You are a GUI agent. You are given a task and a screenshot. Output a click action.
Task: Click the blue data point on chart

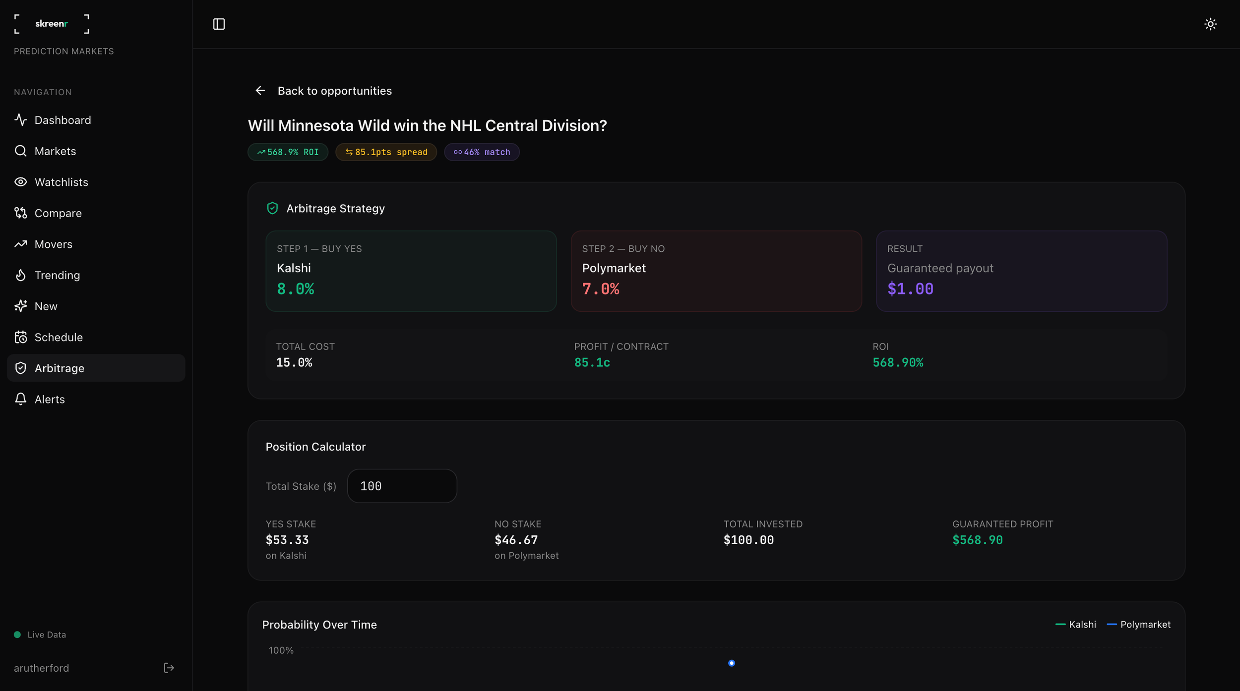[731, 663]
